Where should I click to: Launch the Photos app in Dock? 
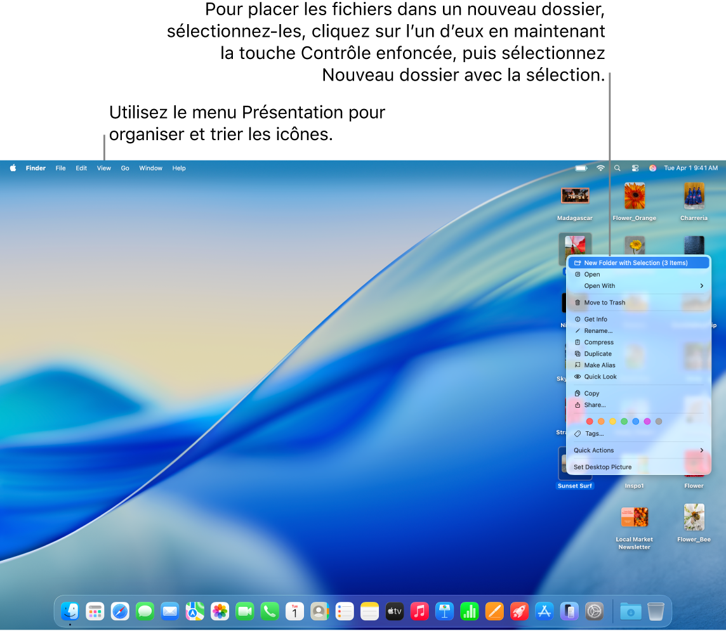tap(220, 611)
